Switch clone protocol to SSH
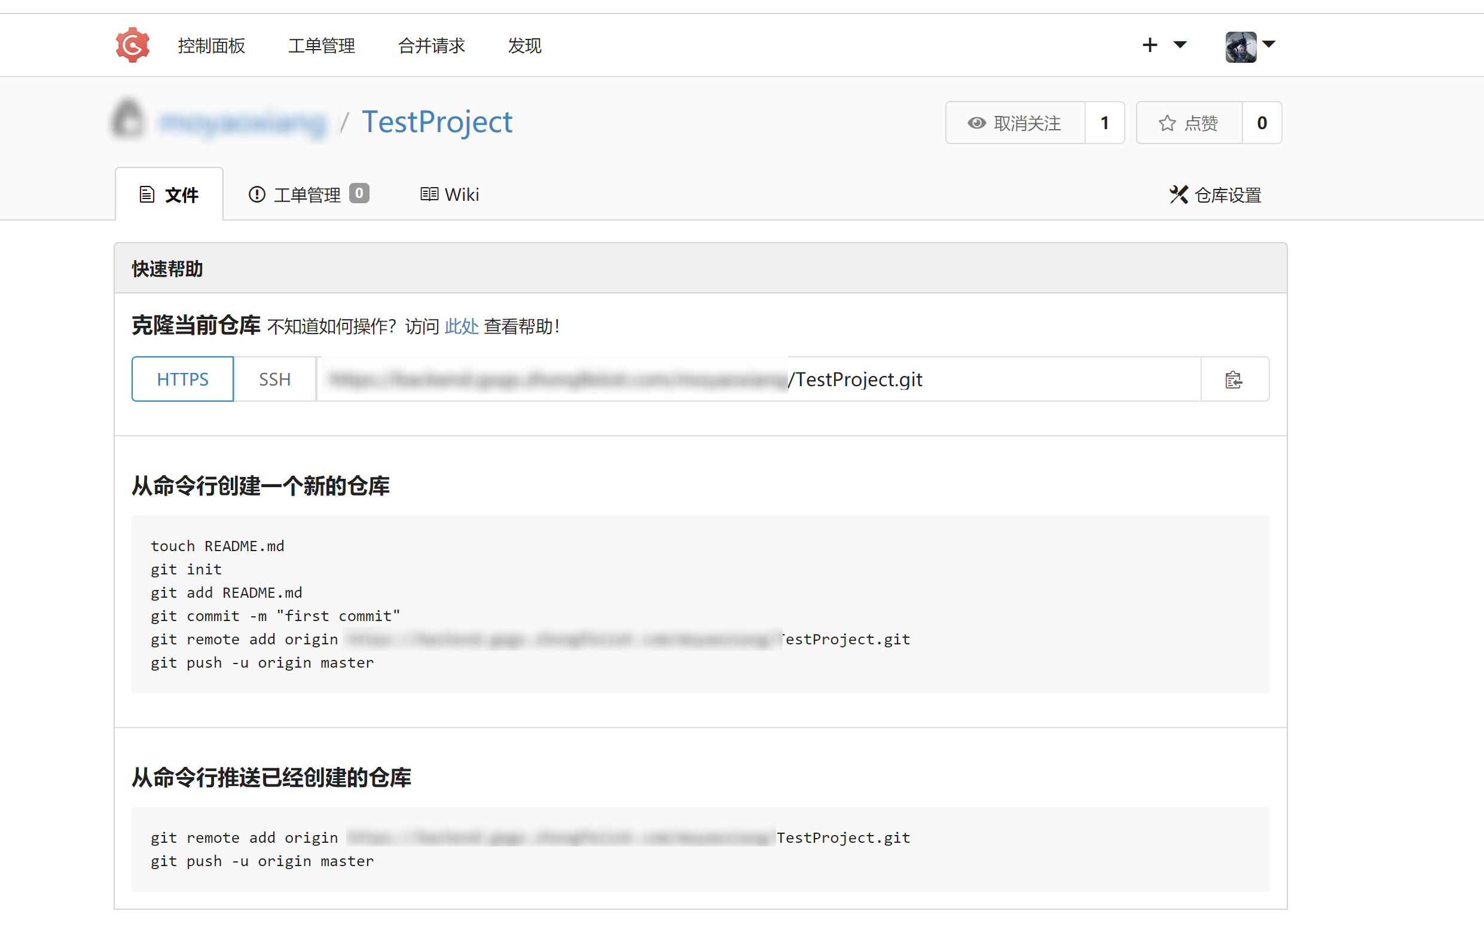The image size is (1484, 951). 274,379
